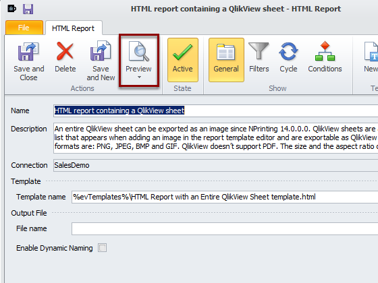The width and height of the screenshot is (378, 283).
Task: Switch to the HTML Report tab
Action: point(74,28)
